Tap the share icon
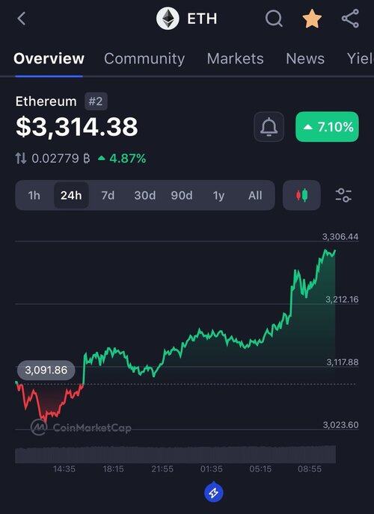The width and height of the screenshot is (374, 514). point(350,19)
